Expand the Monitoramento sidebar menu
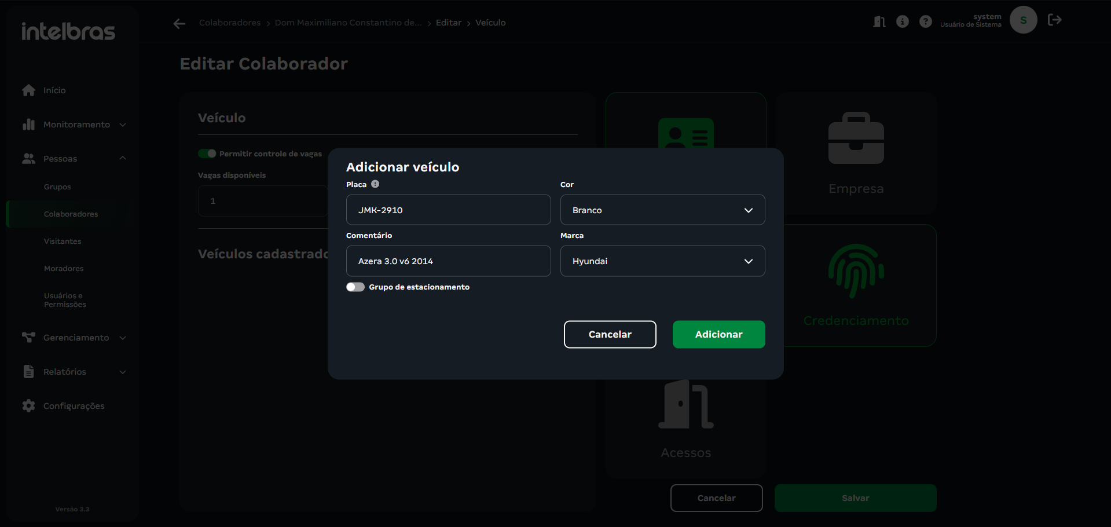The height and width of the screenshot is (527, 1111). (75, 125)
